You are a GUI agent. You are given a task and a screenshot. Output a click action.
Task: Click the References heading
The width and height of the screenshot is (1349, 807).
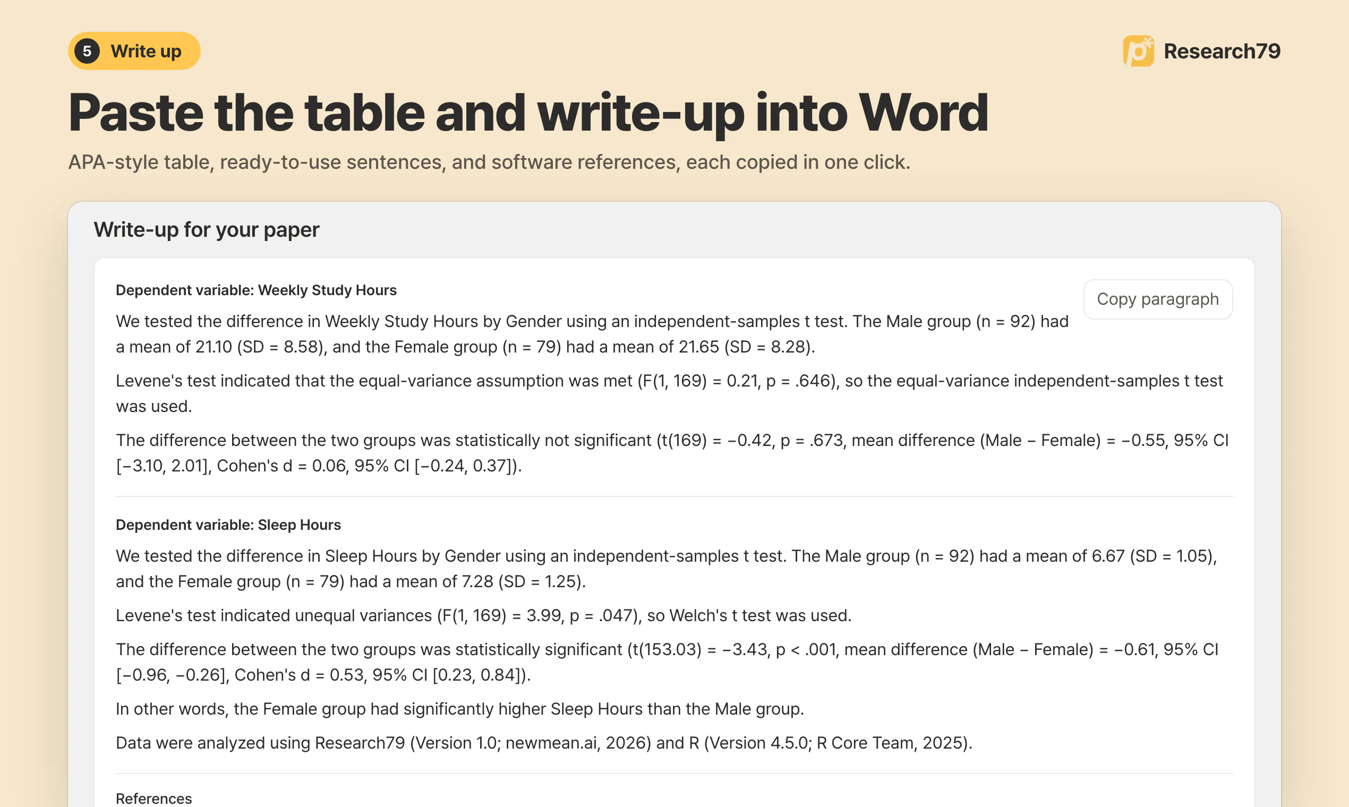(154, 799)
